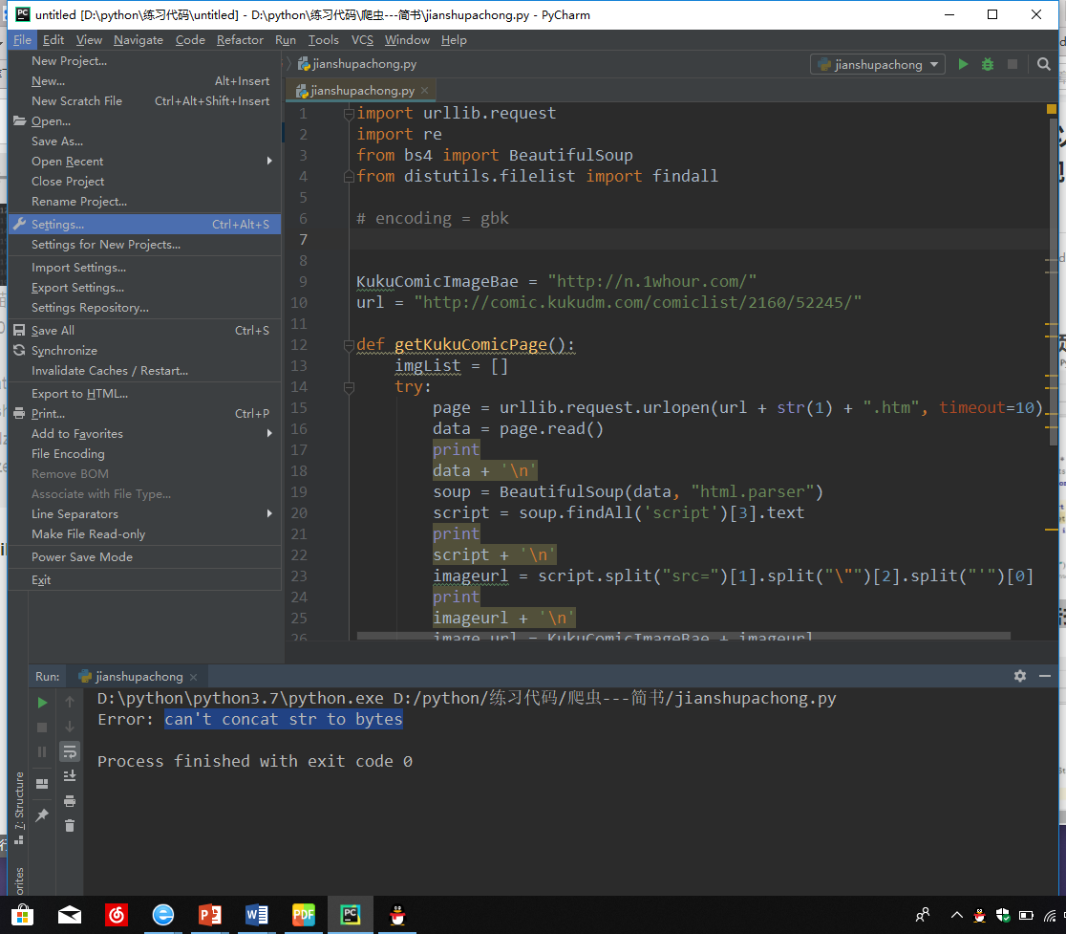This screenshot has height=934, width=1066.
Task: Open the VCS menu
Action: tap(362, 40)
